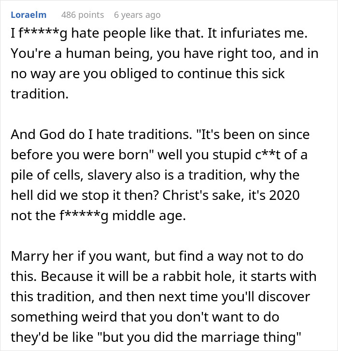Click the quoted text but you did the marriage thing
Image resolution: width=338 pixels, height=351 pixels.
coord(199,337)
